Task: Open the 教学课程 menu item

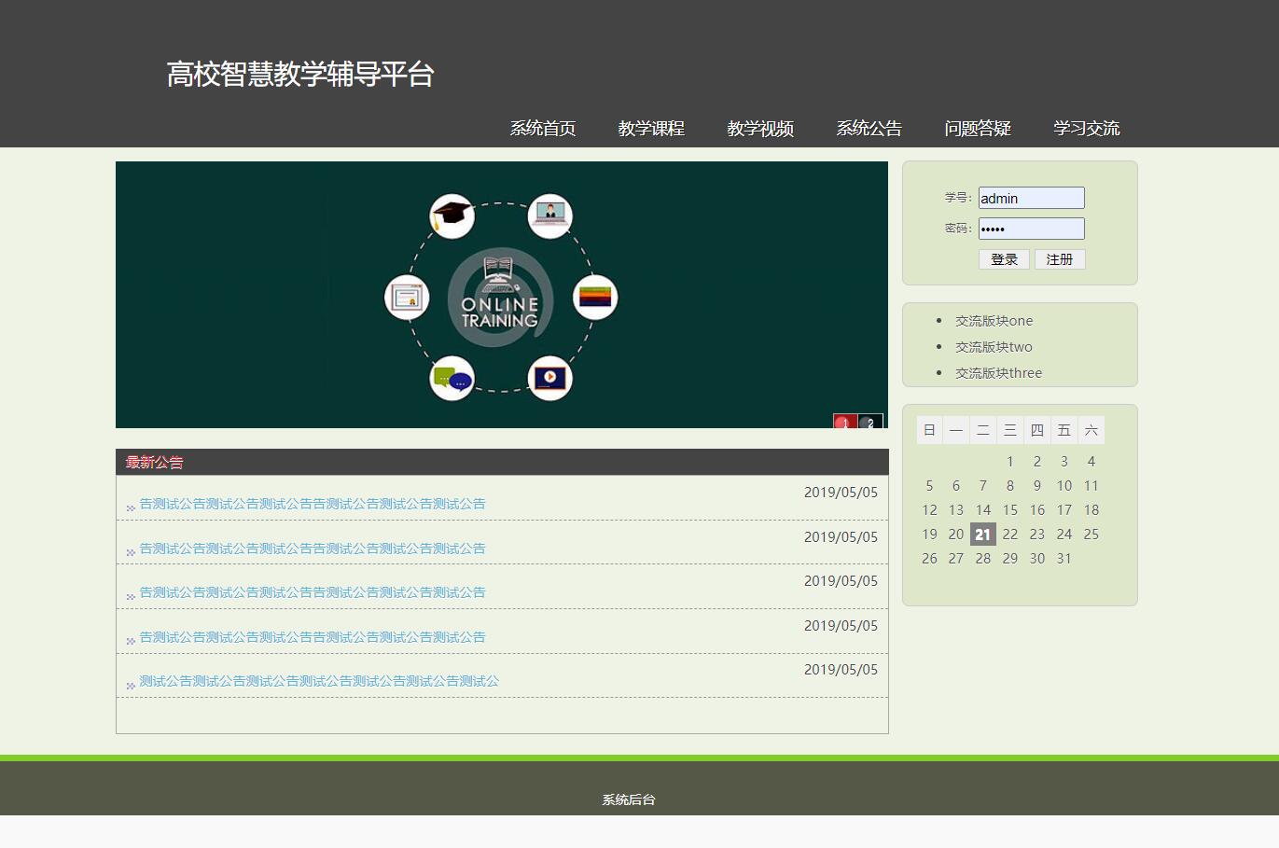Action: (651, 128)
